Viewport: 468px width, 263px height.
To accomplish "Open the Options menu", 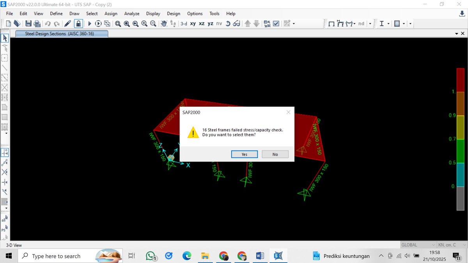I will point(195,13).
